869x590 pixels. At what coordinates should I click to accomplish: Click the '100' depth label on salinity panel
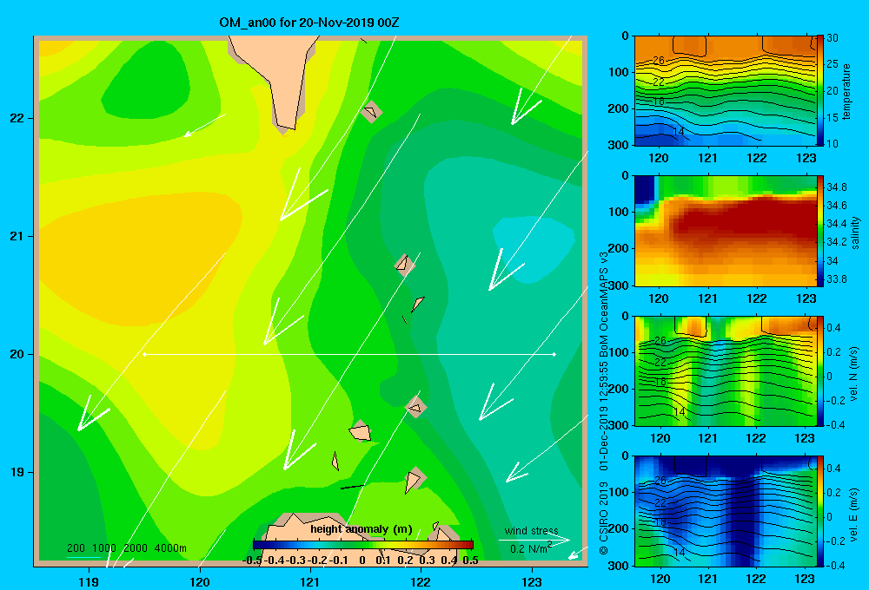(x=618, y=212)
